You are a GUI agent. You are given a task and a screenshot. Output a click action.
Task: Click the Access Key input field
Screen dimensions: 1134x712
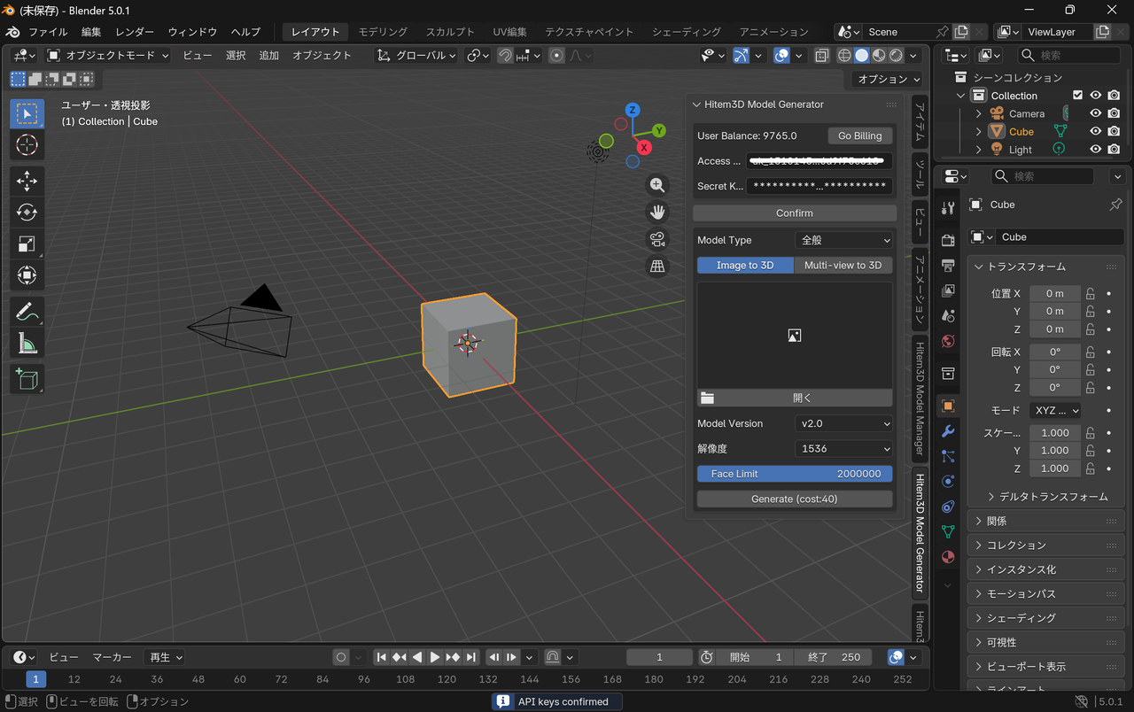(x=819, y=161)
